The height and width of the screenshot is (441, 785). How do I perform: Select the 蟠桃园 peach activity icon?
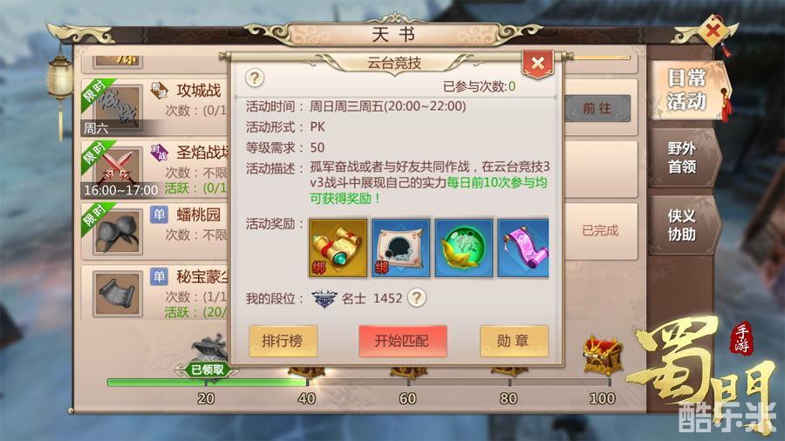click(118, 231)
